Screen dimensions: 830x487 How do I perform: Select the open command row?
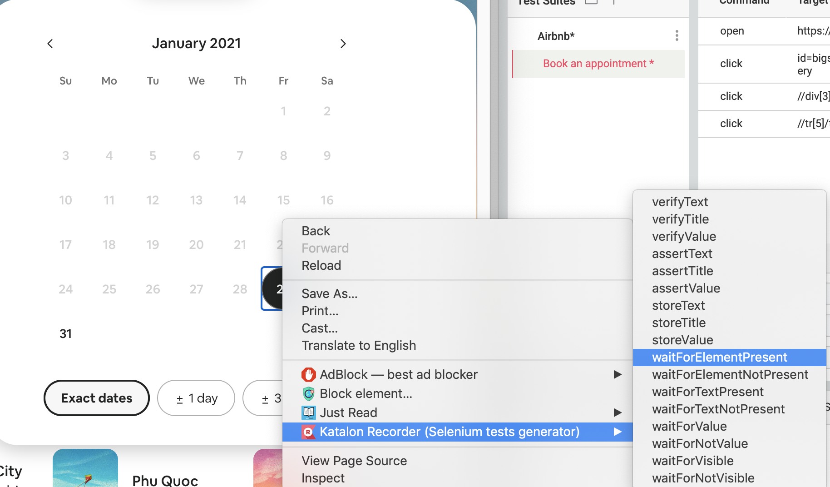(764, 31)
